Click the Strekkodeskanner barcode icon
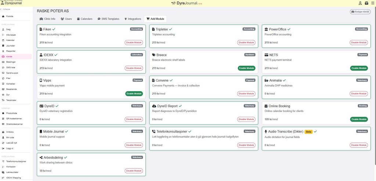Image resolution: width=376 pixels, height=181 pixels. click(x=3, y=124)
